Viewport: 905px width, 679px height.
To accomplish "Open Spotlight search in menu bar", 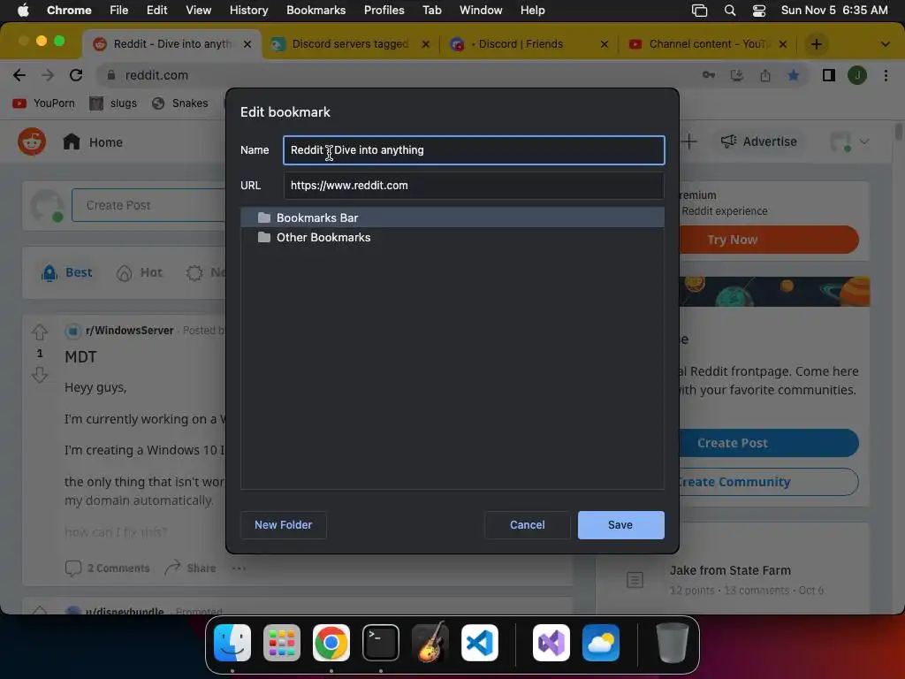I will 729,11.
